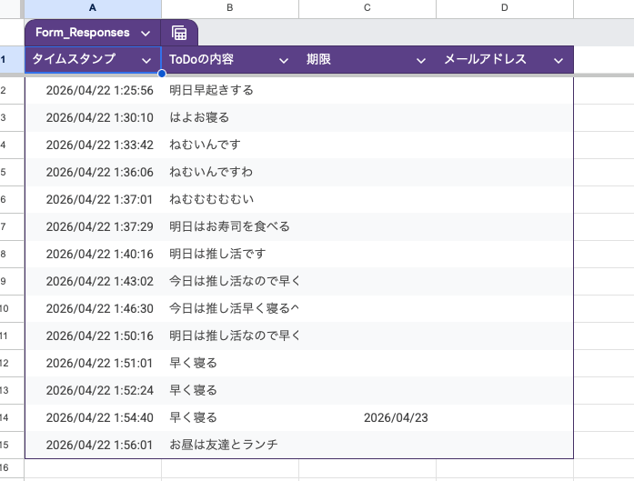Expand the ToDoの内容 column dropdown arrow

pyautogui.click(x=284, y=60)
